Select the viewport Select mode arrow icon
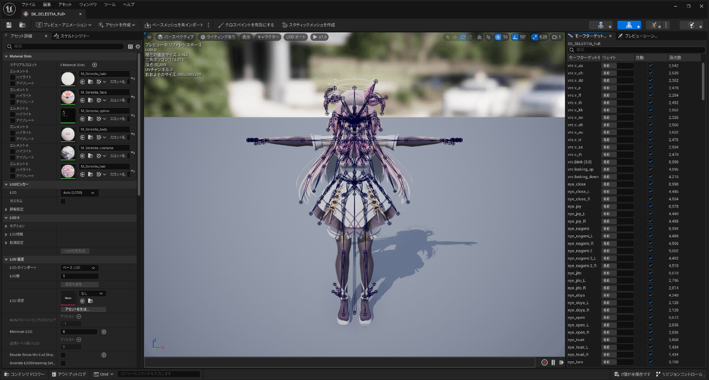 pos(448,37)
